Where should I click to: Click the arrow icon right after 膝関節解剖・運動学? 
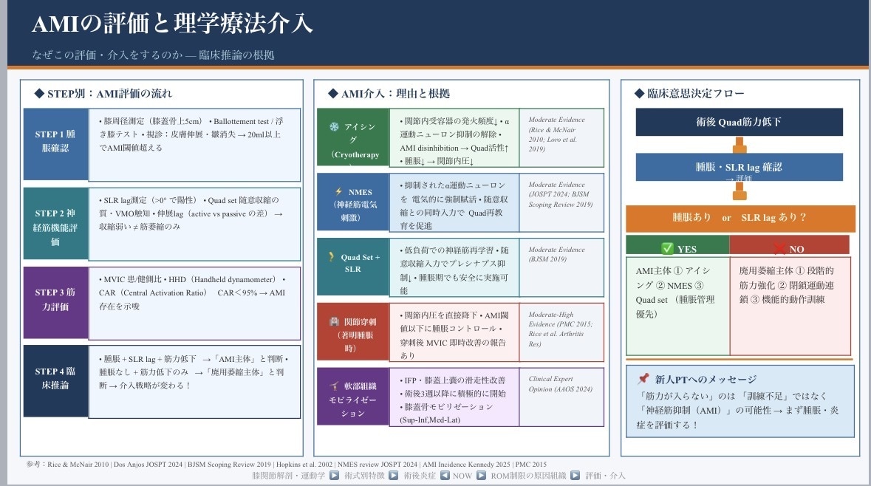(335, 476)
